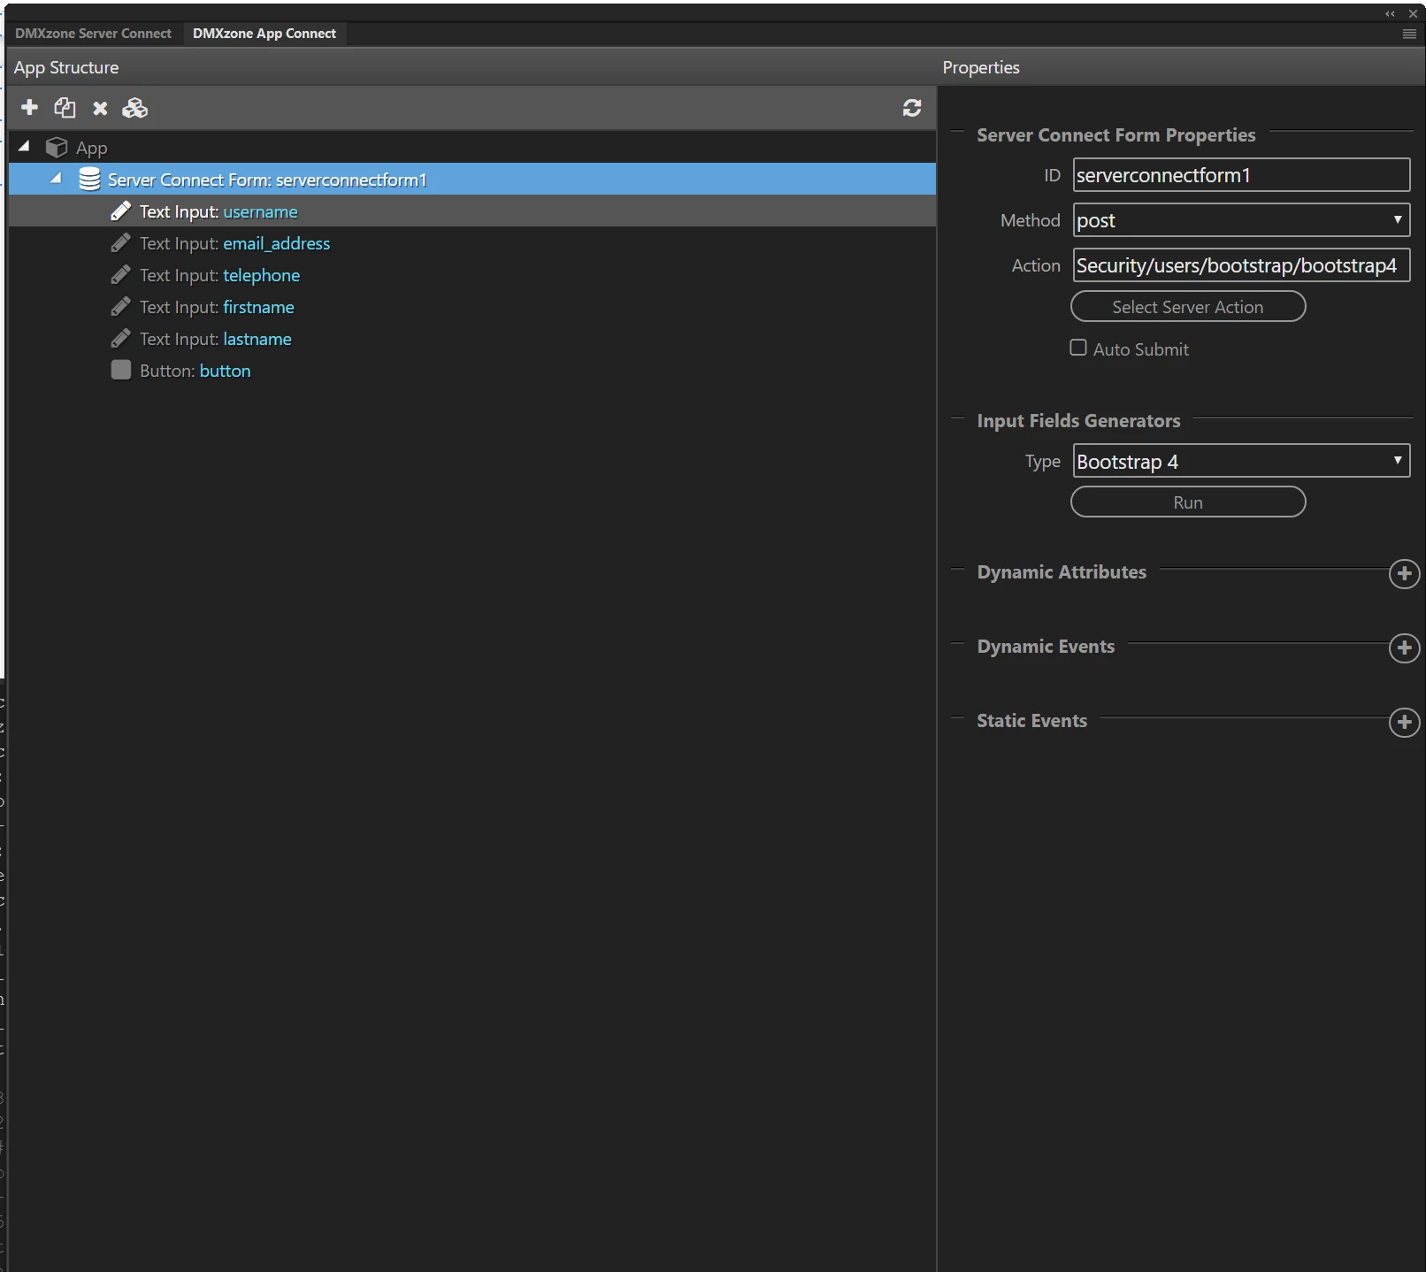The height and width of the screenshot is (1272, 1426).
Task: Switch to the DMXzone Server Connect tab
Action: (93, 34)
